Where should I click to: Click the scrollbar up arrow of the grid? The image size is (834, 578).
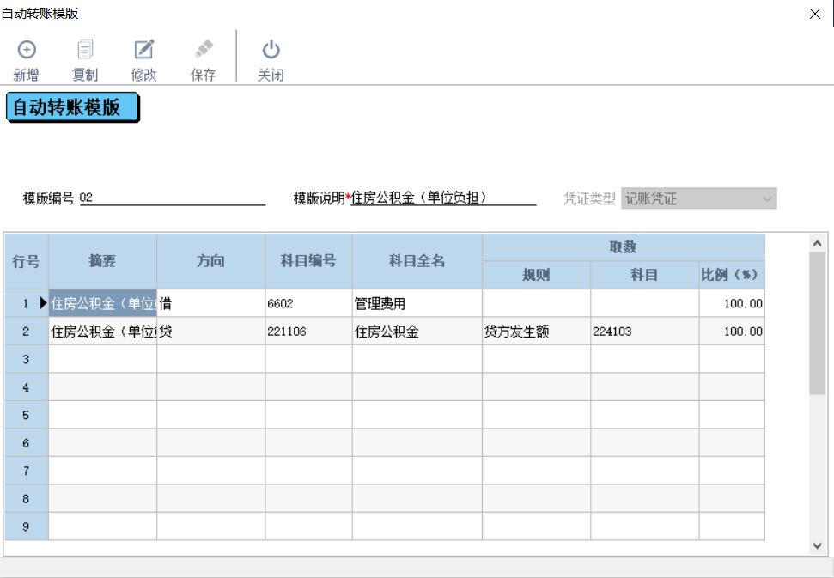click(817, 244)
